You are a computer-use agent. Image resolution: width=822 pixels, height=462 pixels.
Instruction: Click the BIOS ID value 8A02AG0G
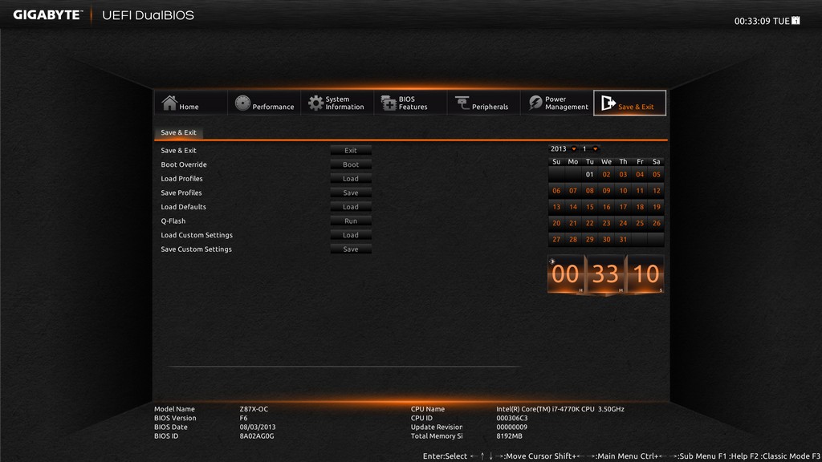pos(257,436)
